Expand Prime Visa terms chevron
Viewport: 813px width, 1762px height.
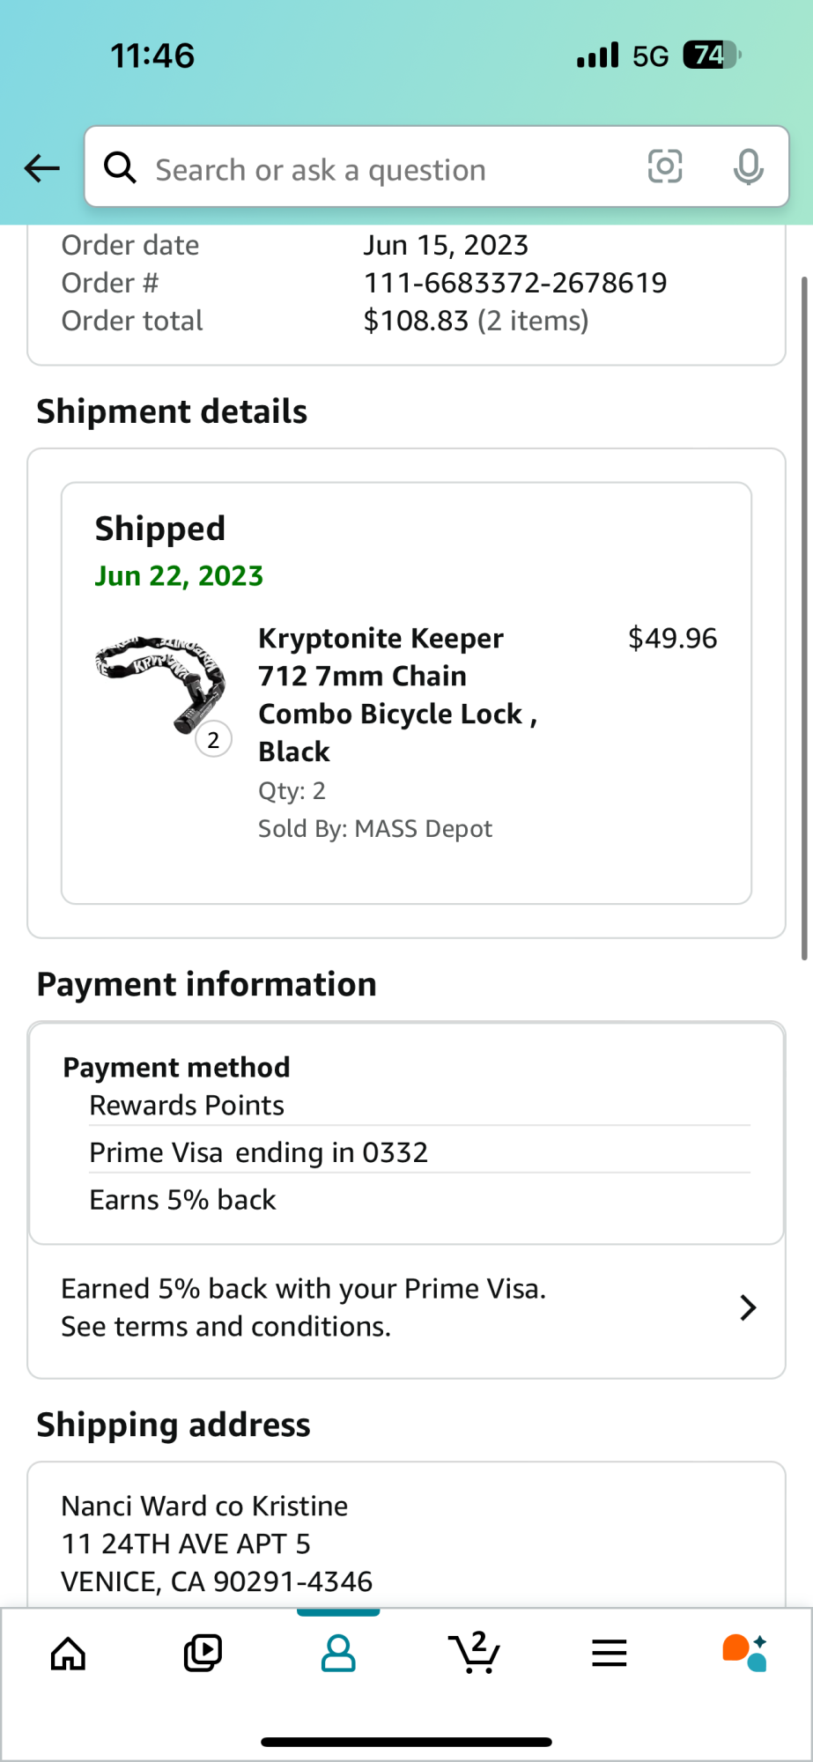pos(748,1307)
